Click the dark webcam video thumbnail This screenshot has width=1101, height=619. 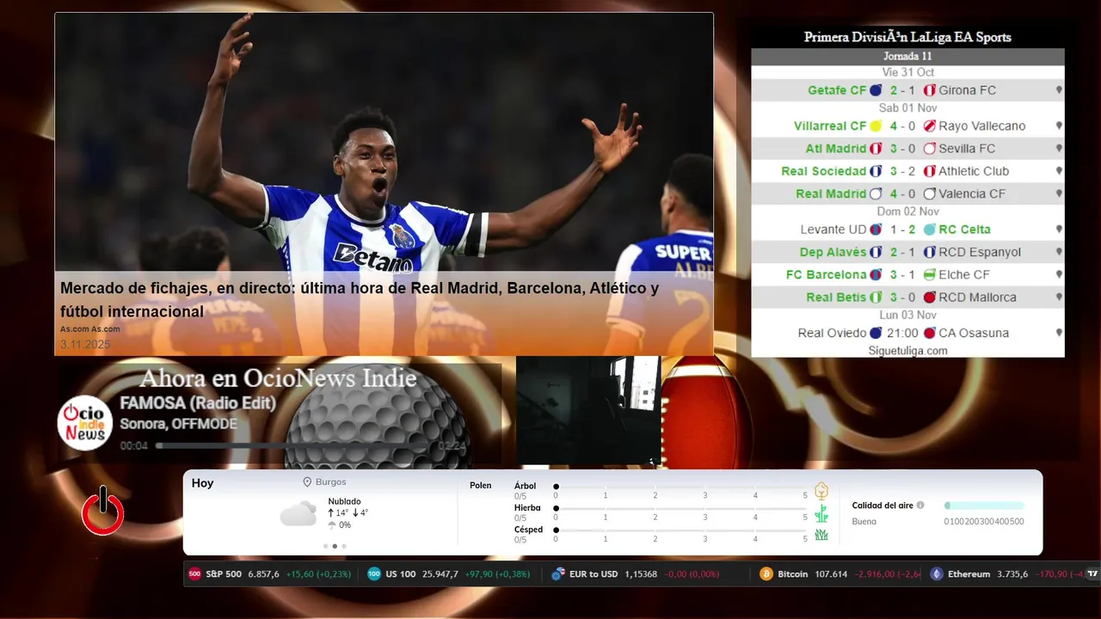(588, 411)
